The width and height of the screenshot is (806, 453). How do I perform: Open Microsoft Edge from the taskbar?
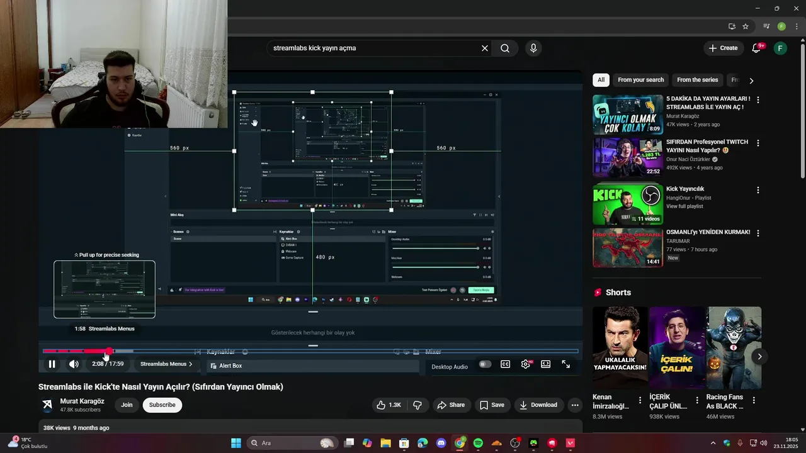(423, 443)
